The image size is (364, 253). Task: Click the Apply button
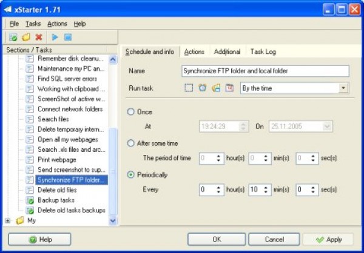[328, 239]
